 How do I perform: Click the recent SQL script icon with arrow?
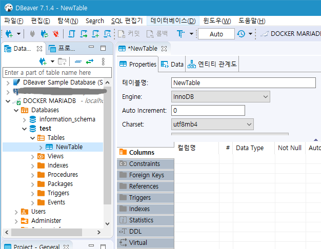(x=84, y=34)
